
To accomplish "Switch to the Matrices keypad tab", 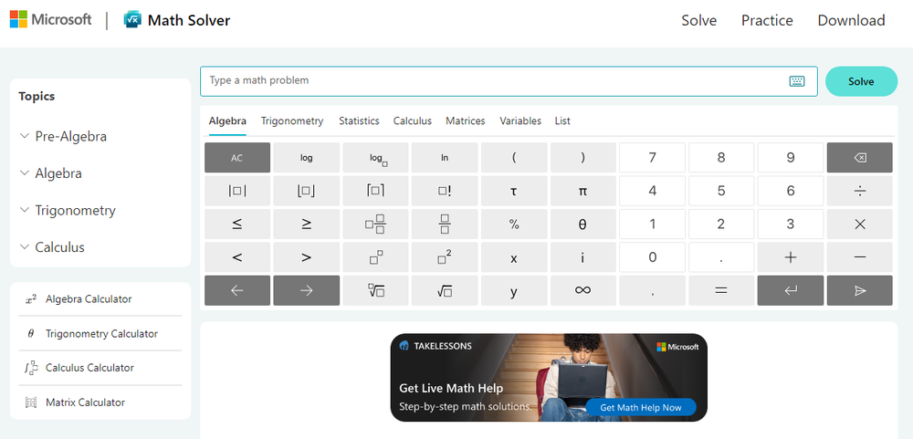I will click(x=466, y=121).
